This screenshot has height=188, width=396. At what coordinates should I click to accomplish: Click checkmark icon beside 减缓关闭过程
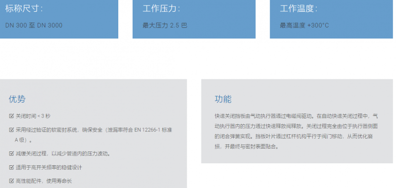tap(11, 153)
